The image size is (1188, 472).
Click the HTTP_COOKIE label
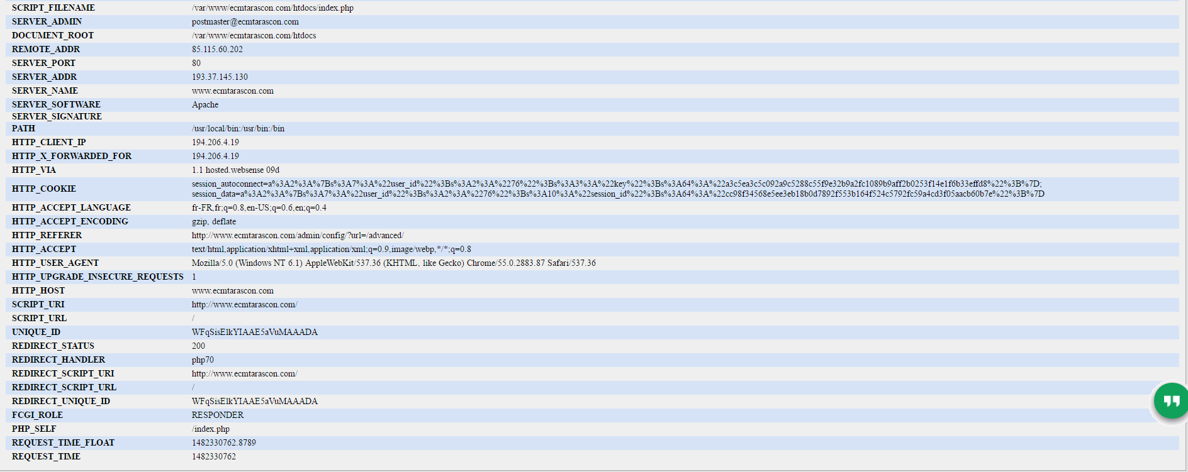coord(44,189)
